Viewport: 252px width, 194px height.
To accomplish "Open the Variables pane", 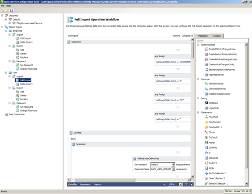I will (x=72, y=184).
